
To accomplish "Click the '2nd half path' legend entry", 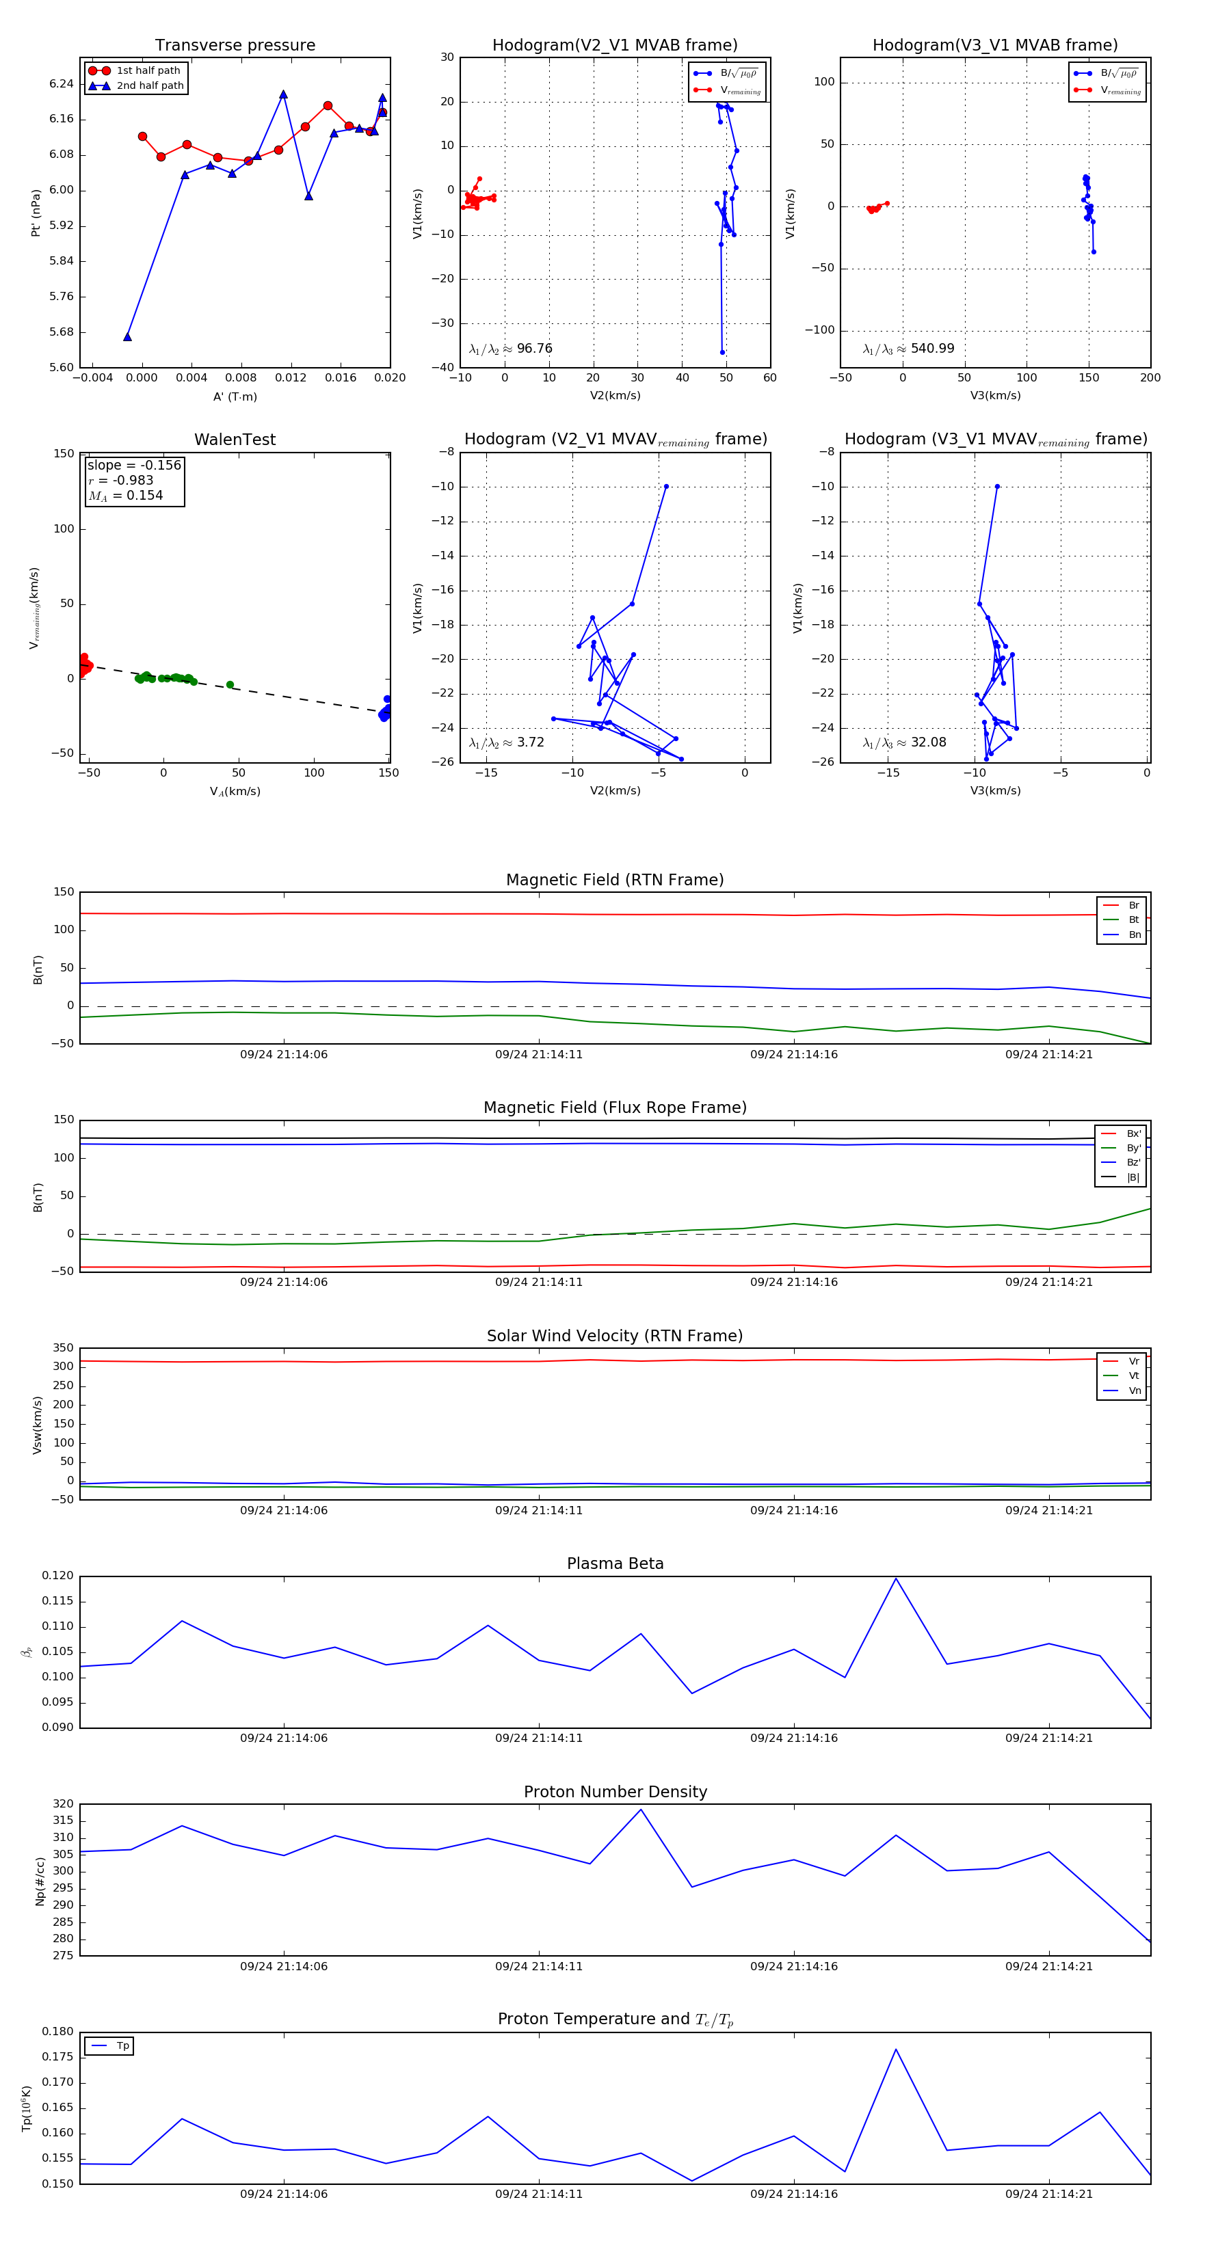I will coord(135,86).
